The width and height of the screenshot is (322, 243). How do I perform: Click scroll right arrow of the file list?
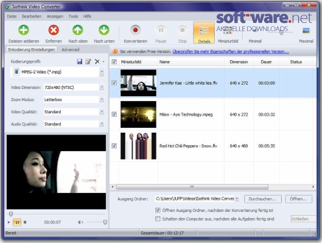tap(313, 187)
